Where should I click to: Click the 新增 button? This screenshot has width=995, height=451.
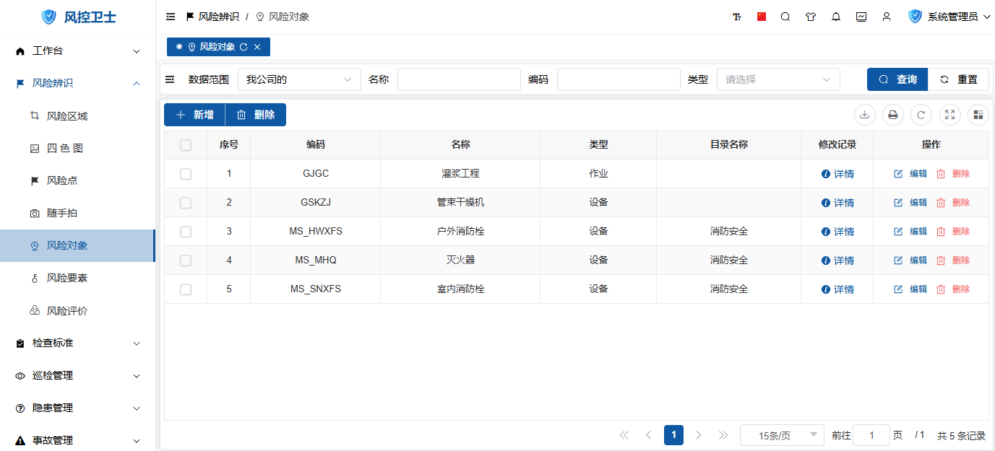click(194, 115)
